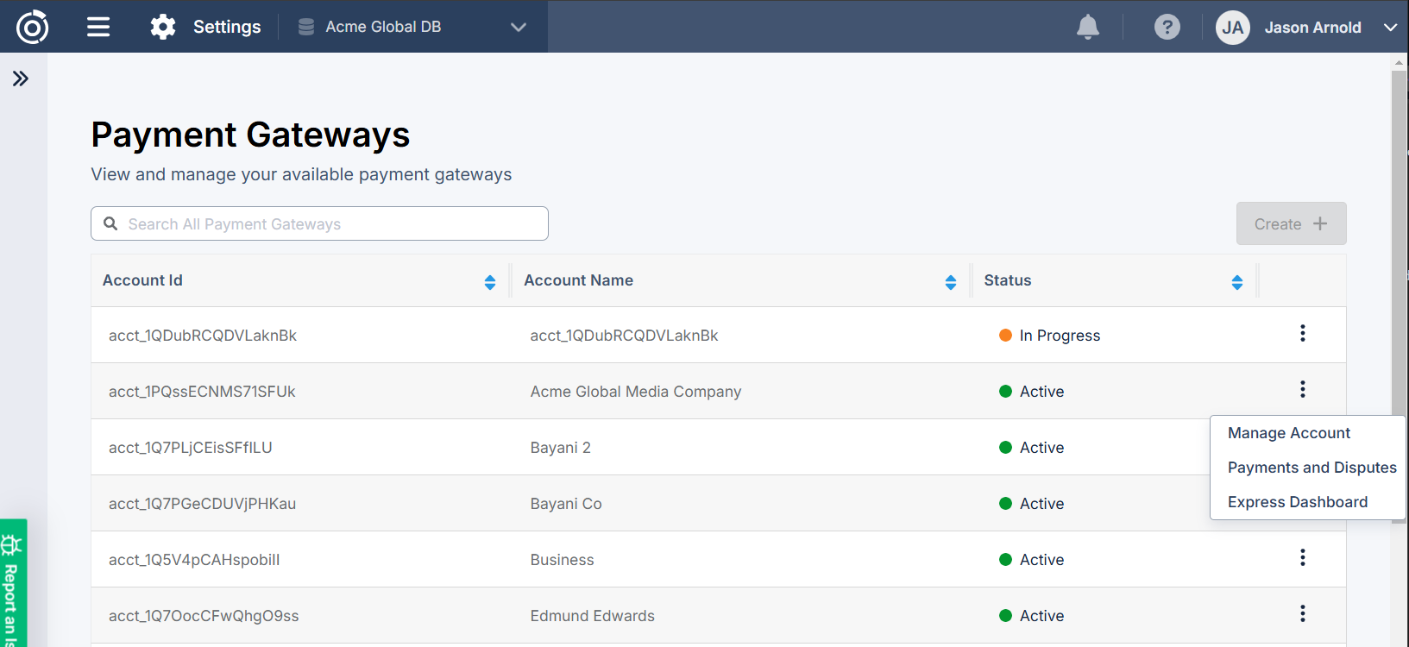Open Express Dashboard from the menu
Viewport: 1409px width, 647px height.
coord(1297,502)
